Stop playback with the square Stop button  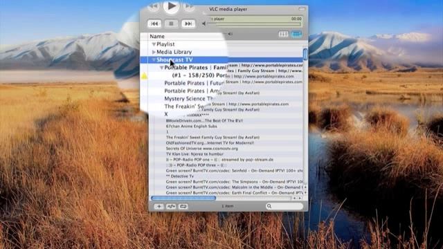(x=171, y=24)
